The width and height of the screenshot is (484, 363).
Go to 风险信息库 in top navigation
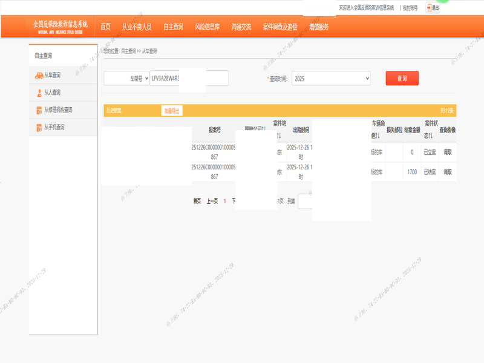click(x=208, y=27)
